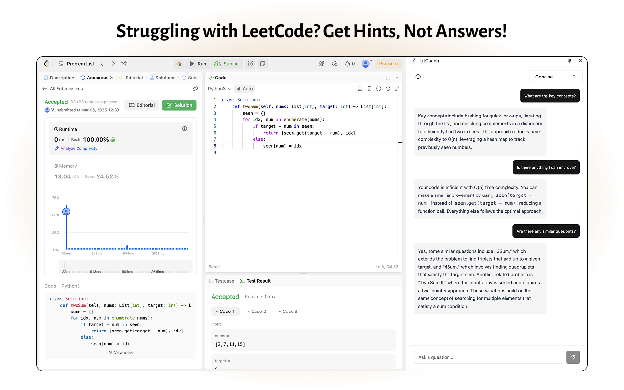Click the runtime distribution marker dot

(x=66, y=212)
